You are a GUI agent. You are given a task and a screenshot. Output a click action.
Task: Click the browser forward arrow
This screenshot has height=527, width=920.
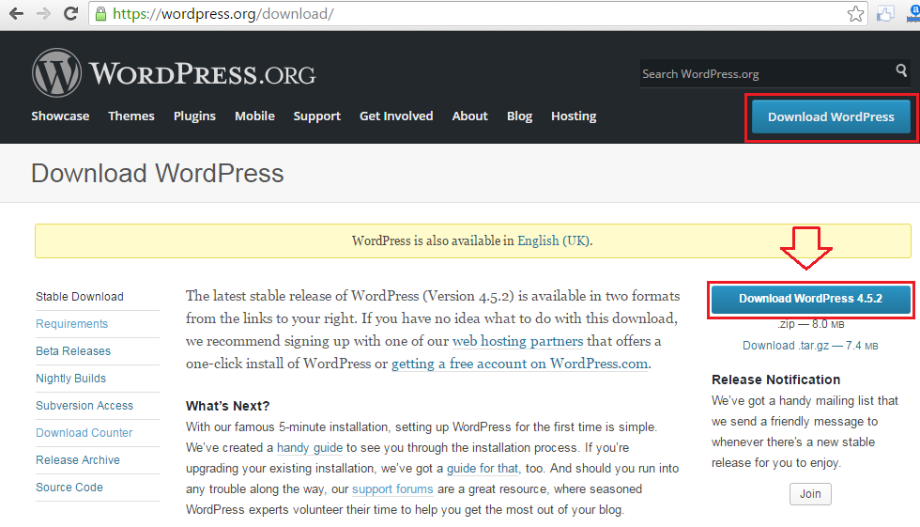tap(43, 13)
